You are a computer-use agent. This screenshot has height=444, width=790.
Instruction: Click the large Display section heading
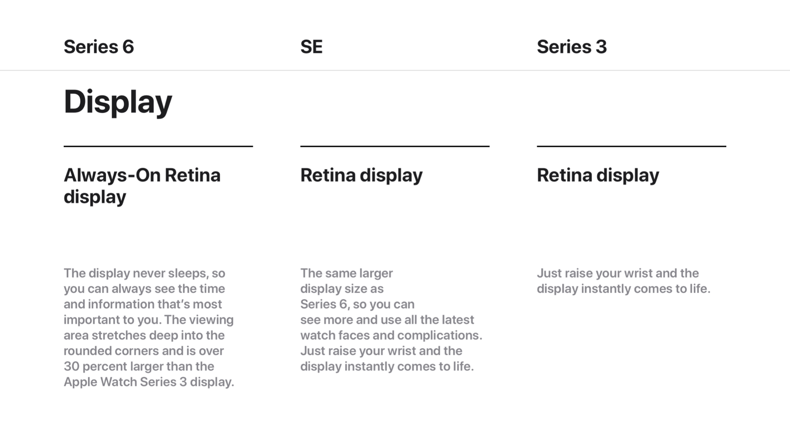click(118, 102)
